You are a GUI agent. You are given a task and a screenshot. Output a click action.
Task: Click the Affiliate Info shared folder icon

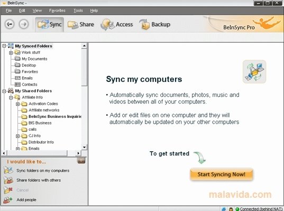pyautogui.click(x=17, y=97)
